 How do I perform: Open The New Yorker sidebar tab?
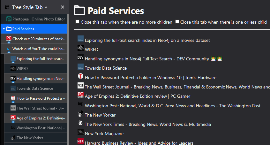[x=35, y=138]
